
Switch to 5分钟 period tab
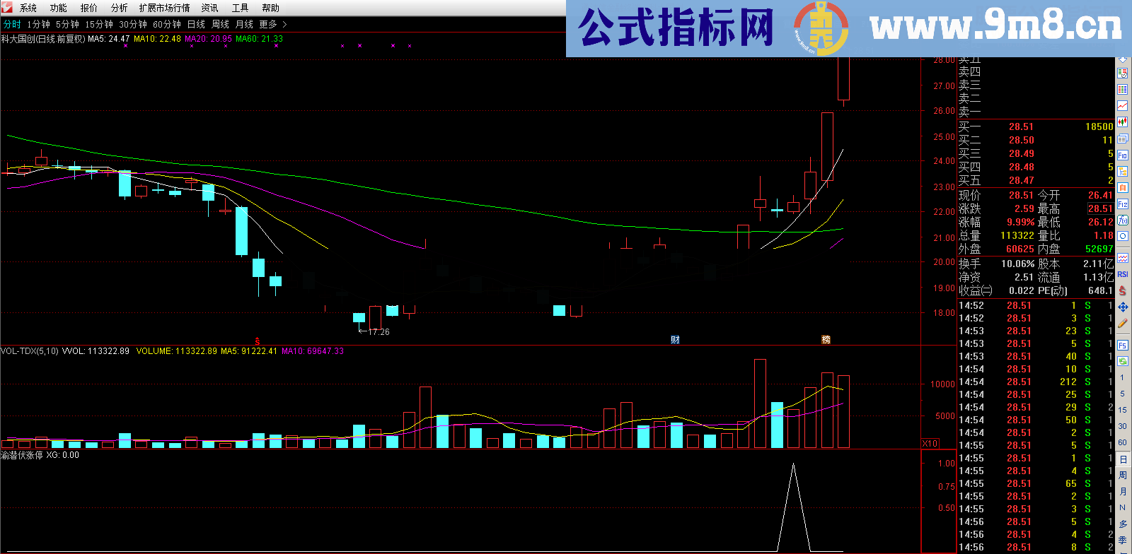coord(68,24)
